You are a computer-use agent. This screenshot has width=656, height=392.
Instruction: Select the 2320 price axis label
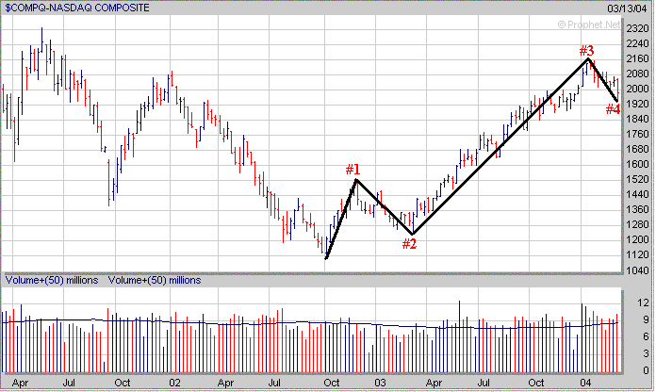coord(637,29)
